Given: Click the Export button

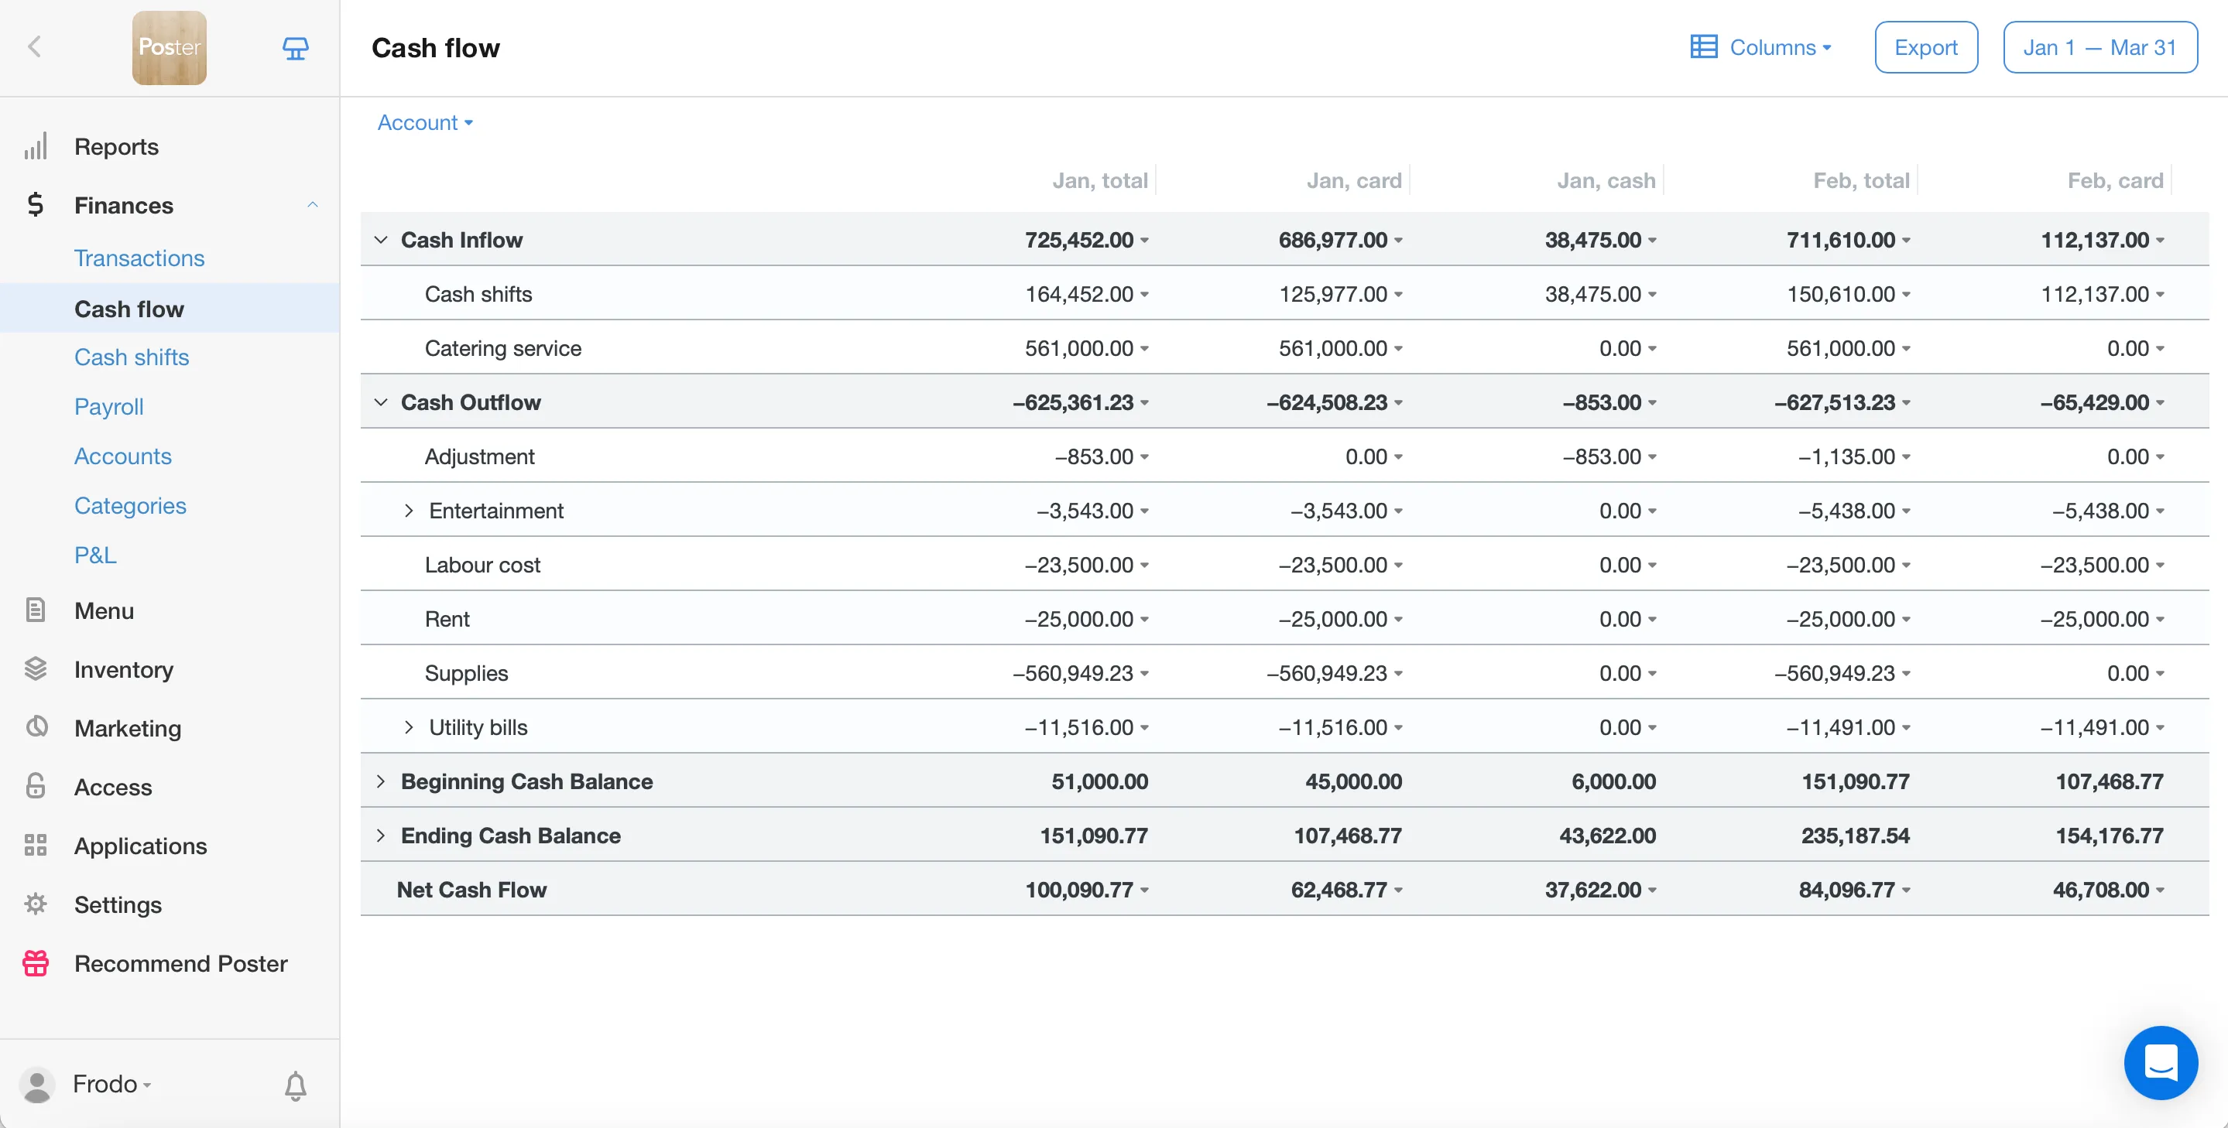Looking at the screenshot, I should [1925, 47].
